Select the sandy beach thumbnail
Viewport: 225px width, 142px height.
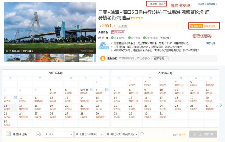point(57,58)
